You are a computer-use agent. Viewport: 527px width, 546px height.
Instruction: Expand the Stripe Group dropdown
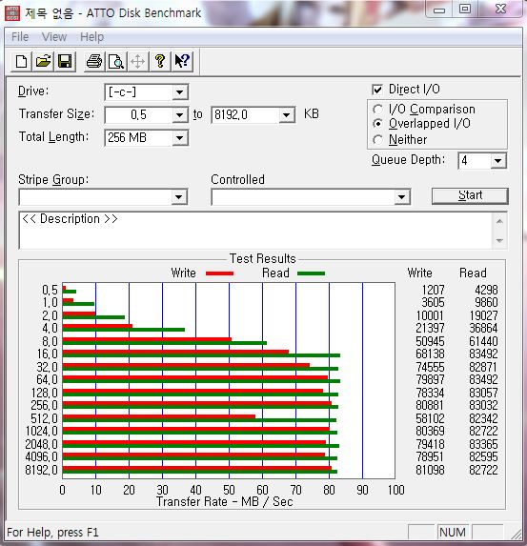[179, 197]
